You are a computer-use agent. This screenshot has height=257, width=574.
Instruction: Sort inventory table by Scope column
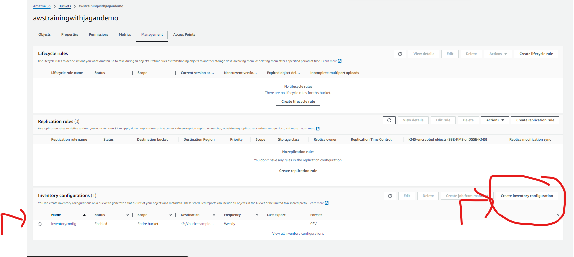point(171,215)
